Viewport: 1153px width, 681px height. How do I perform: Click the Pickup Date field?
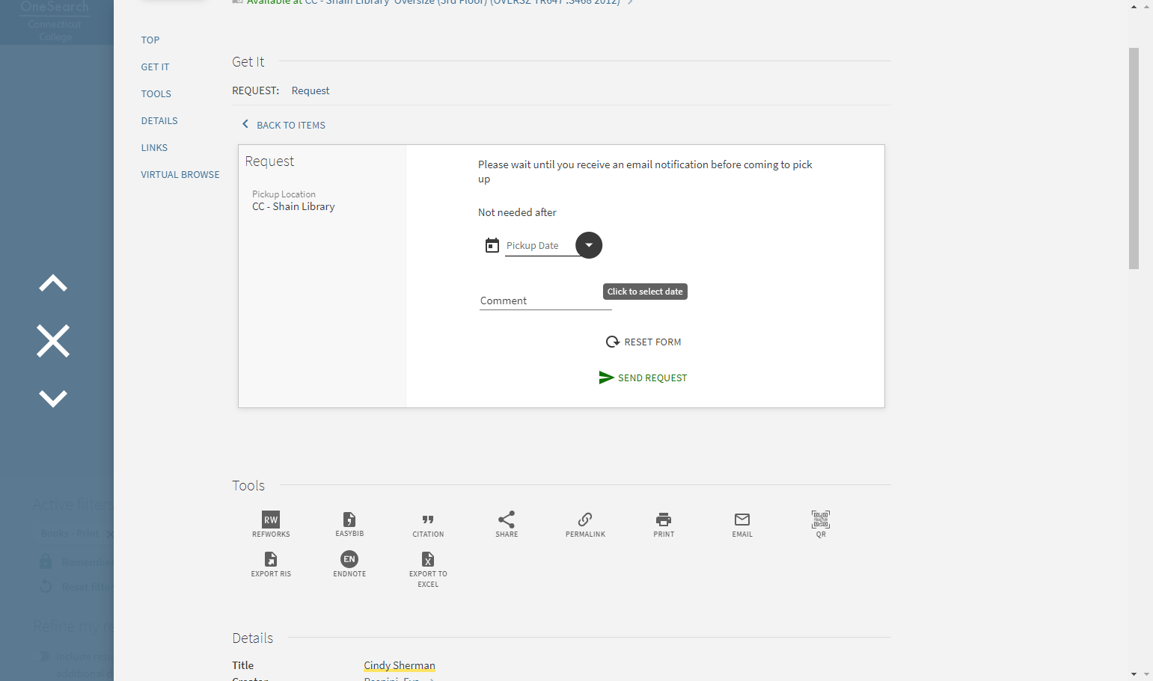(540, 246)
